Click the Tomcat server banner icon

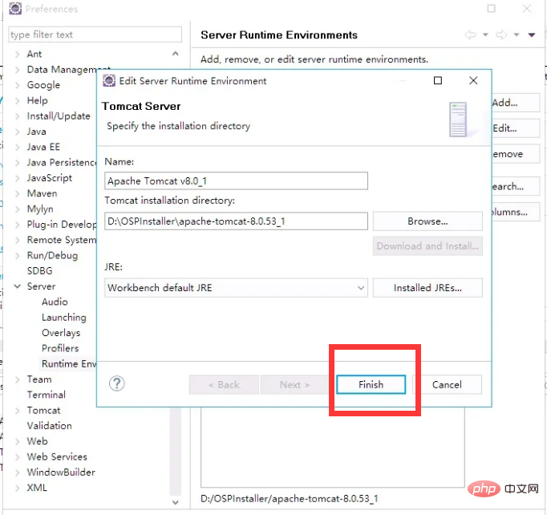(458, 119)
